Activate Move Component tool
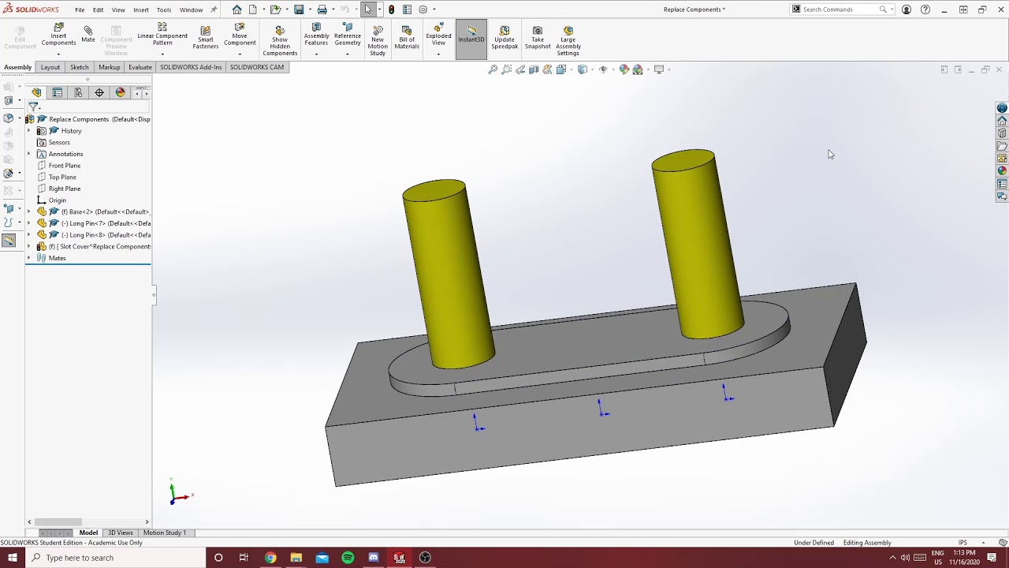 coord(240,35)
